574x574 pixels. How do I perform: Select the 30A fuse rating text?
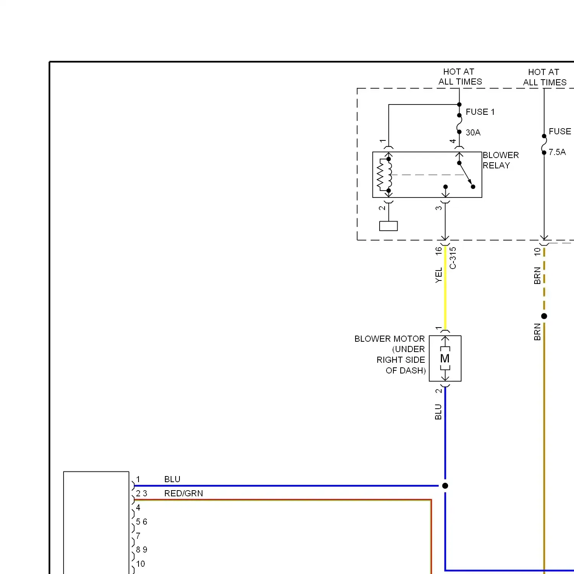(x=473, y=132)
